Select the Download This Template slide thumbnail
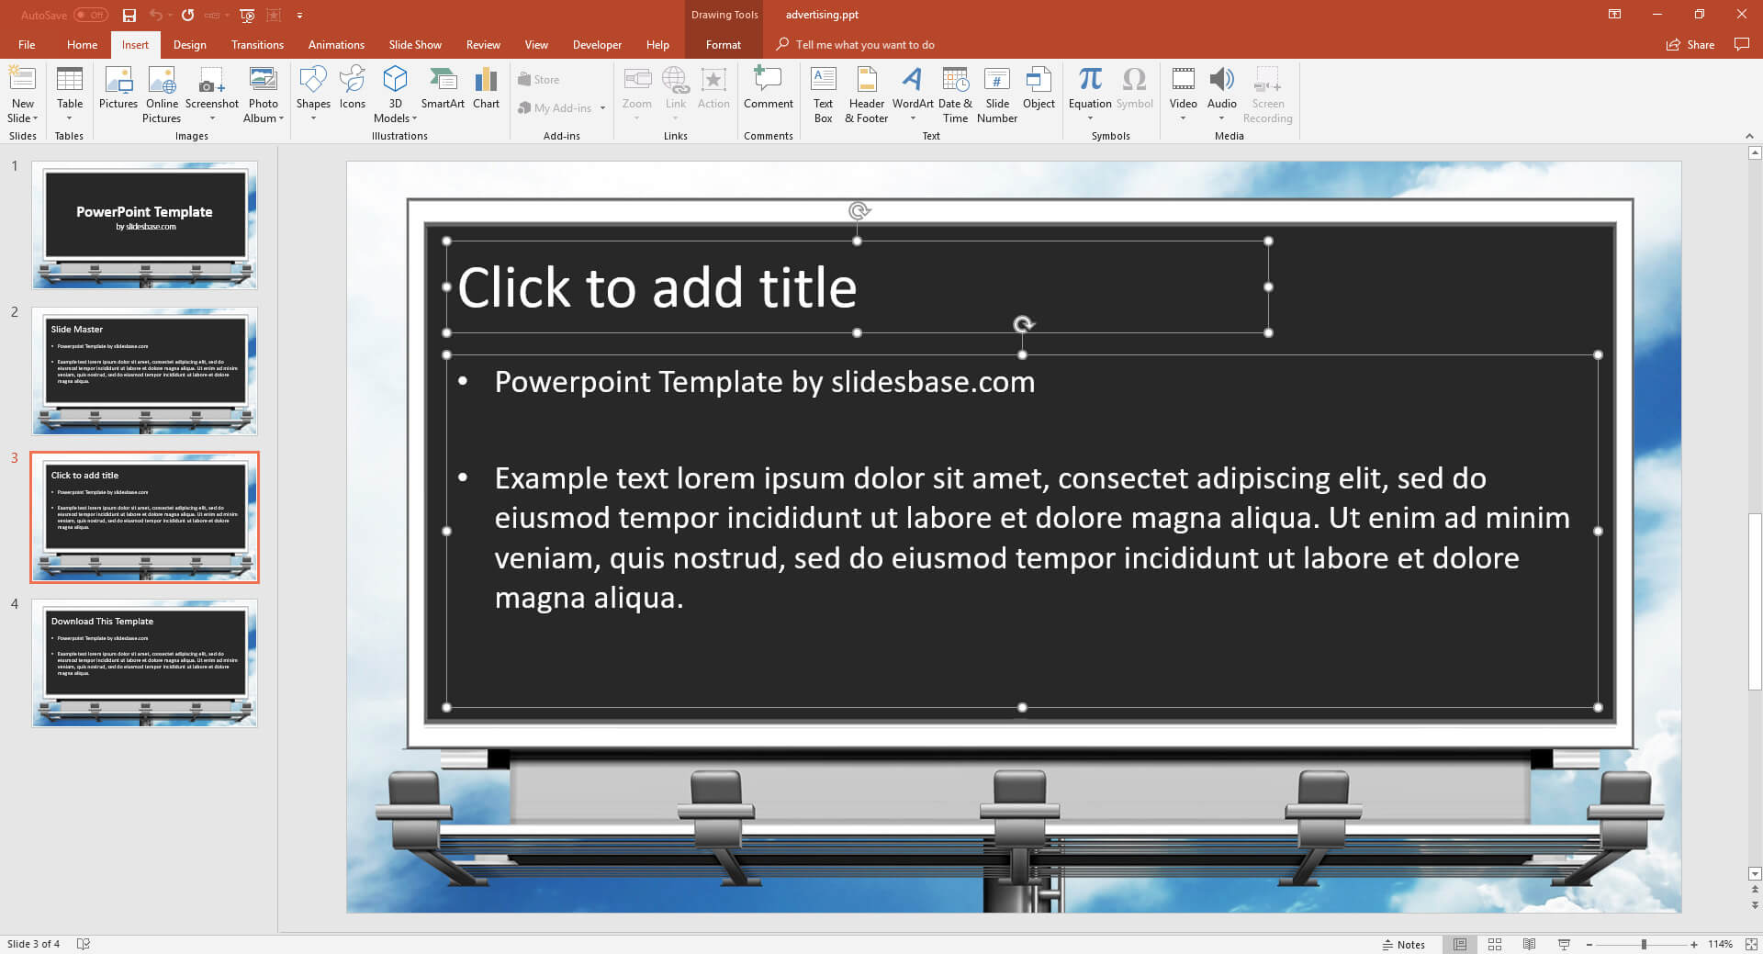The image size is (1763, 954). (x=145, y=663)
